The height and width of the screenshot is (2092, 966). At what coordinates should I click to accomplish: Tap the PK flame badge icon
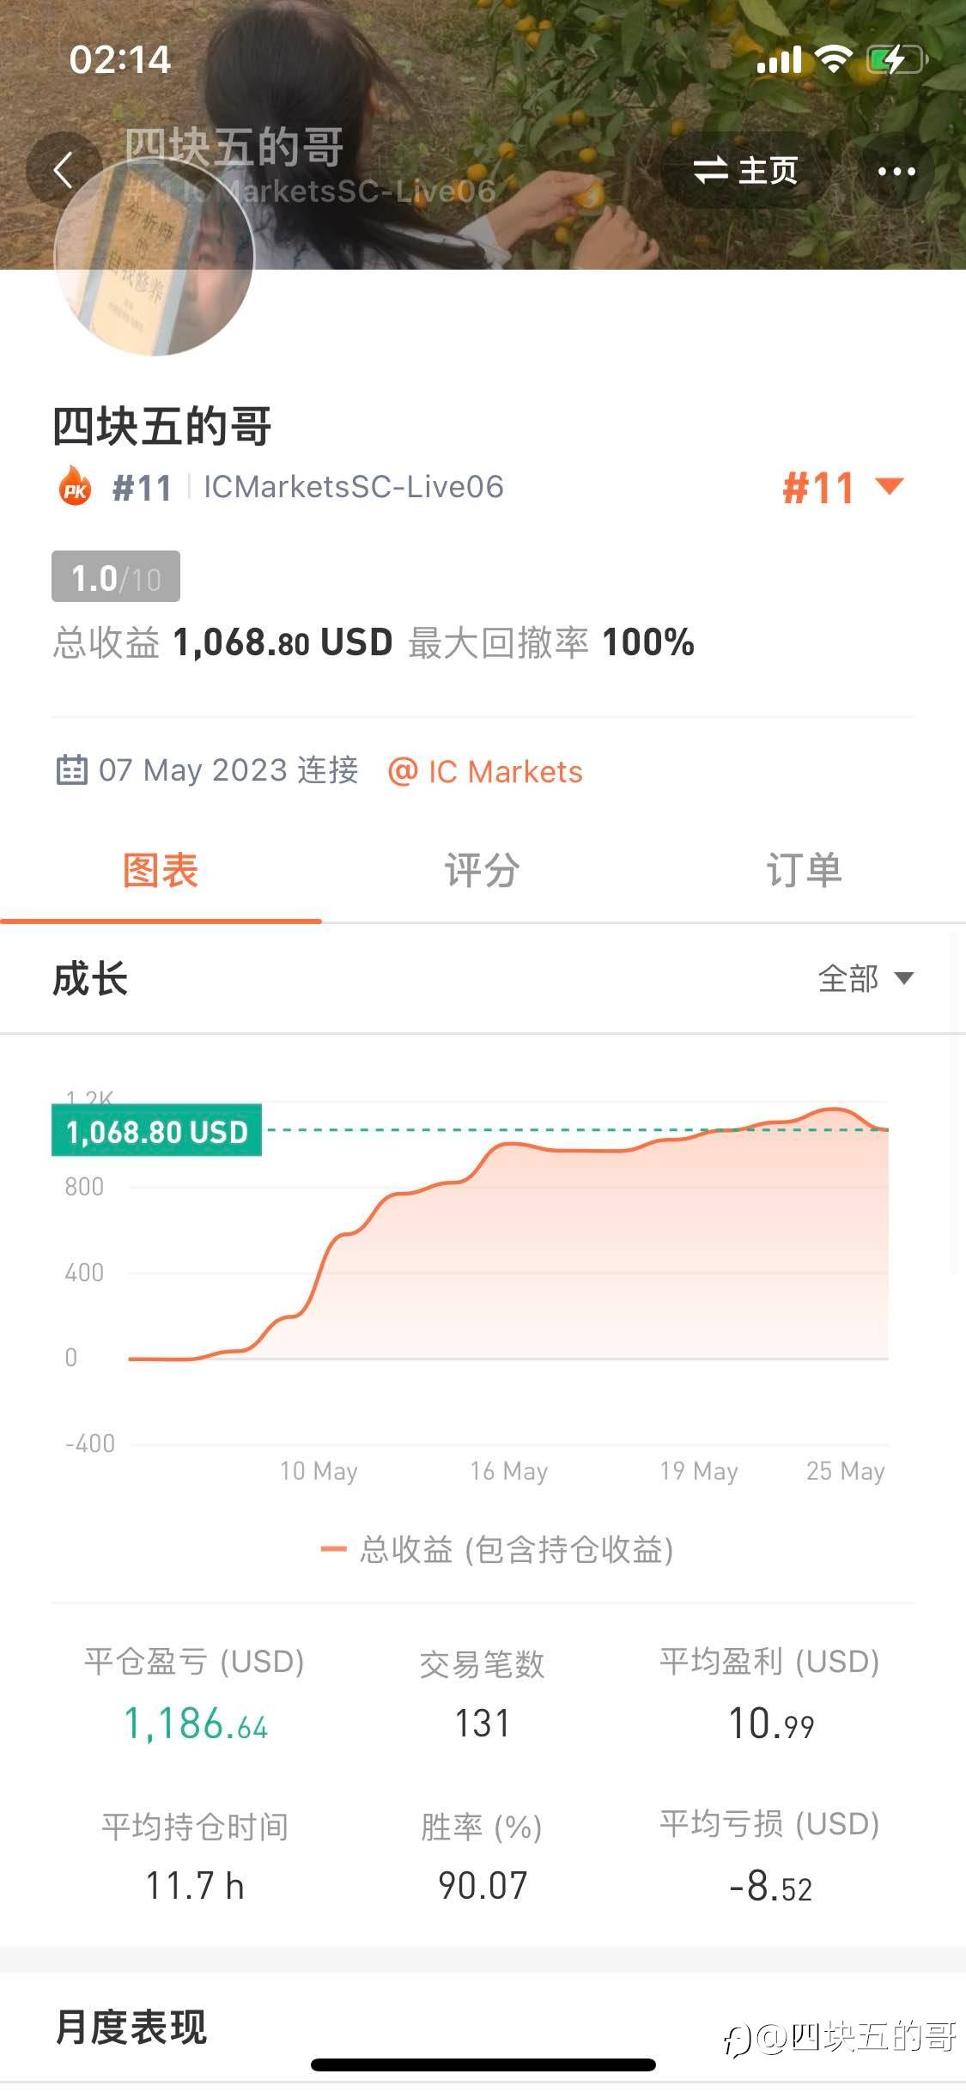76,487
